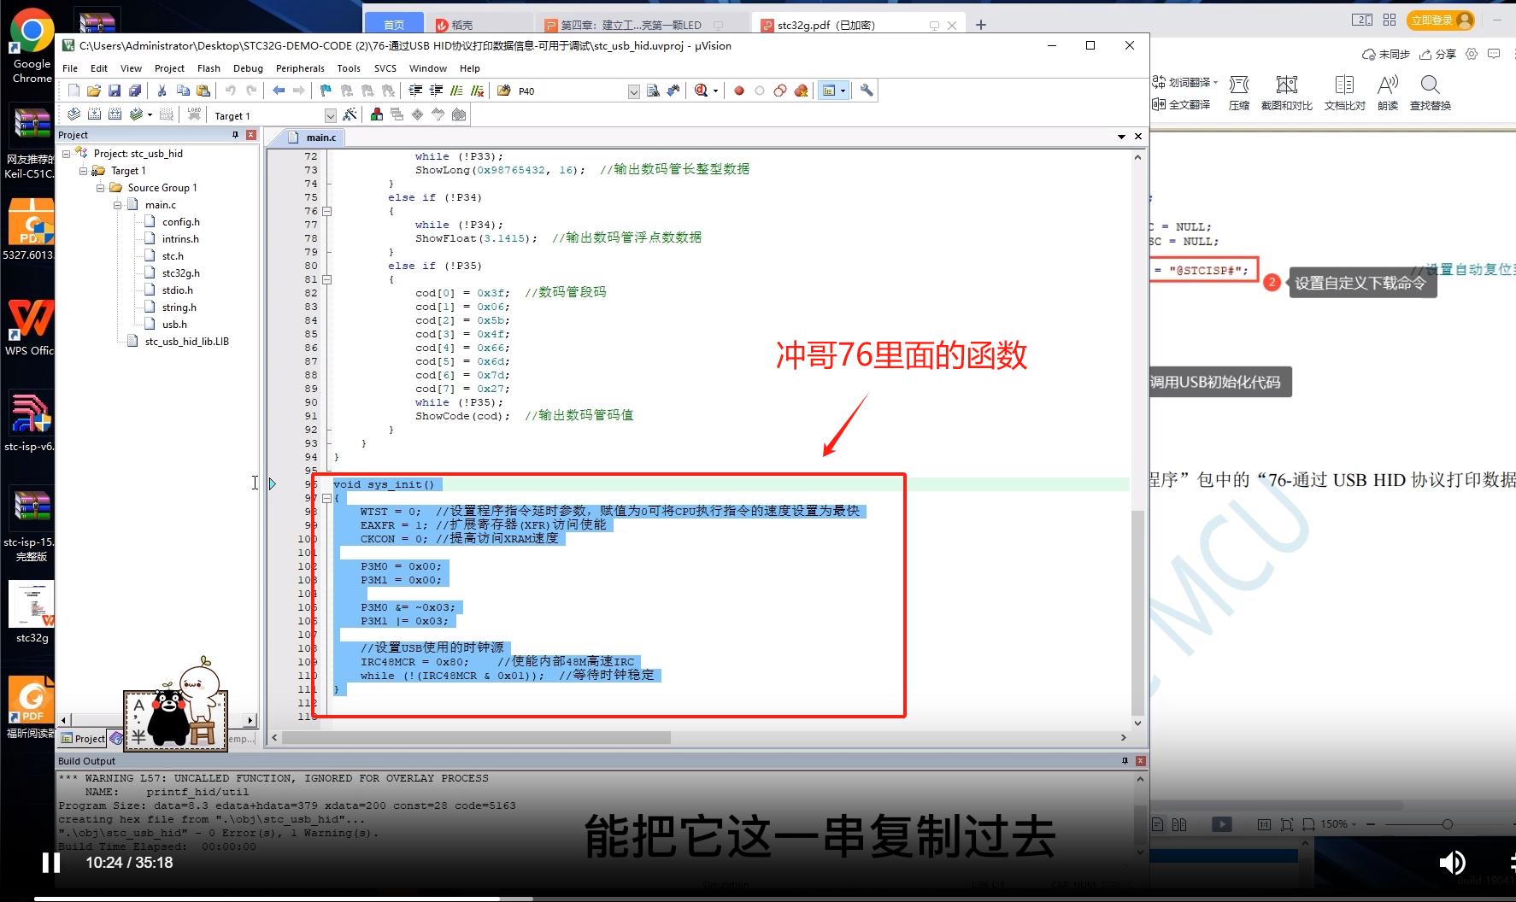Screen dimensions: 1516x902
Task: Toggle bookmark with blue flag icon
Action: [326, 91]
